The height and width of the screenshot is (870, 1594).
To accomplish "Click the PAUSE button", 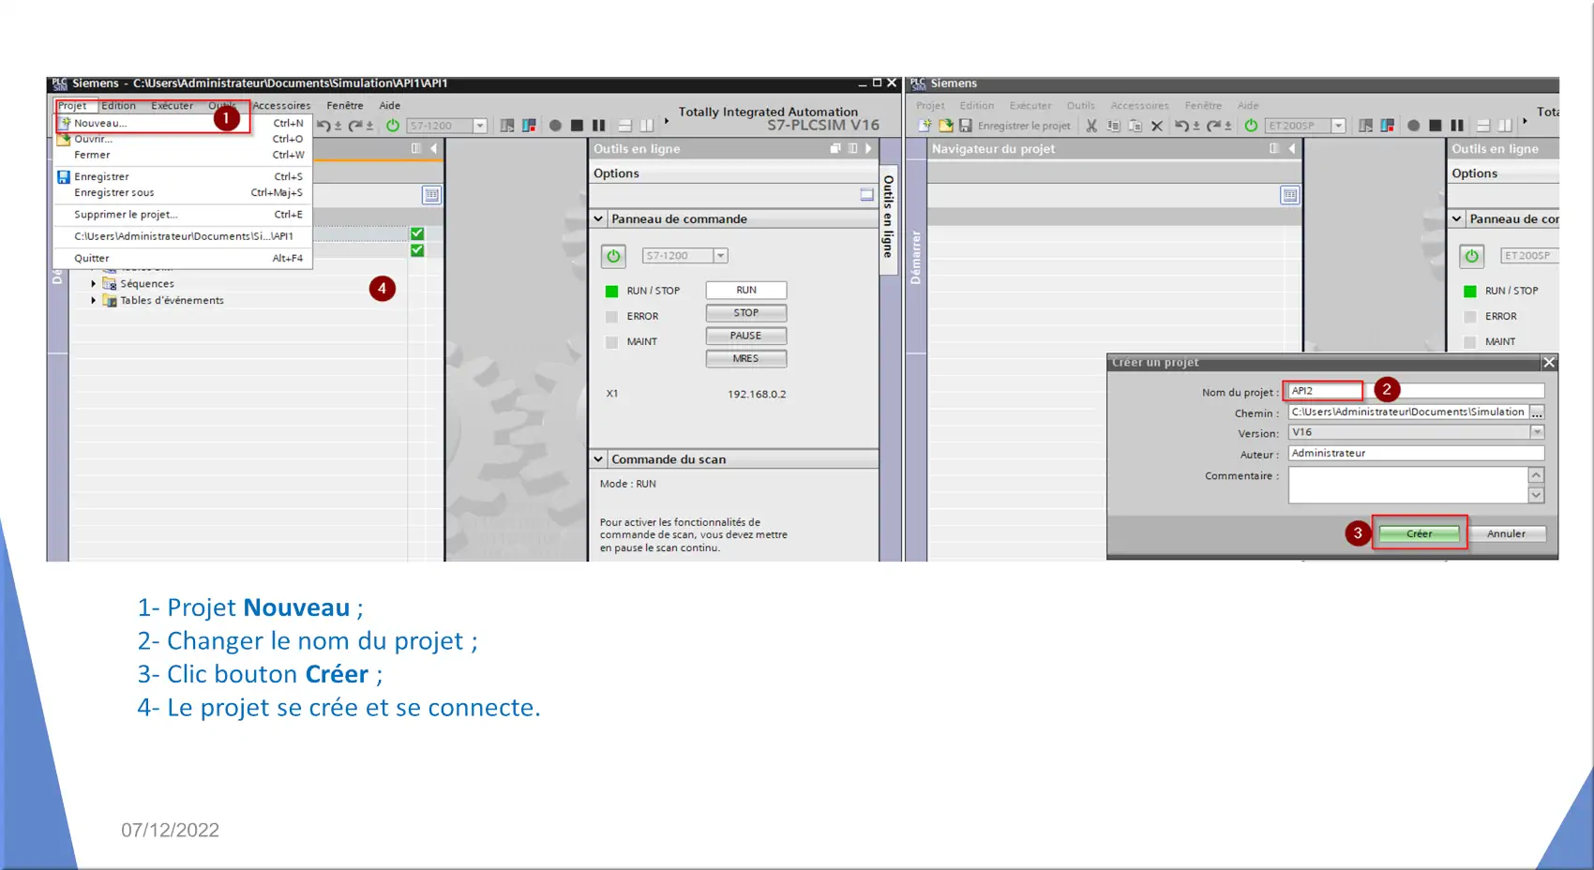I will tap(746, 336).
